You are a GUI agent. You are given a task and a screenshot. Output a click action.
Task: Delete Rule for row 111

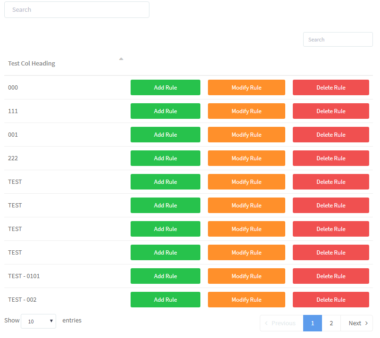click(x=331, y=111)
